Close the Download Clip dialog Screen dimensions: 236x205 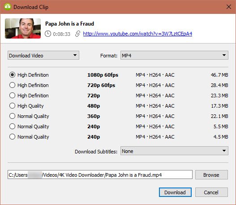(229, 7)
